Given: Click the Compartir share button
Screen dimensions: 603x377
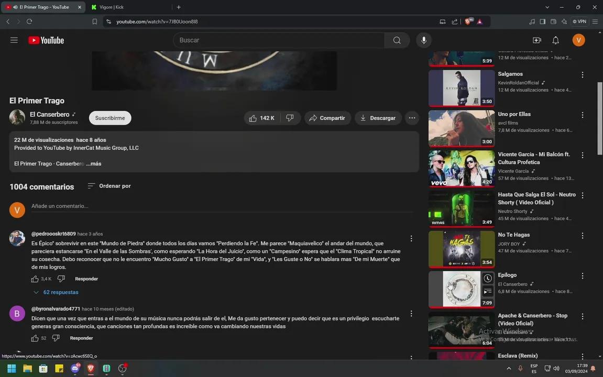Looking at the screenshot, I should point(327,118).
